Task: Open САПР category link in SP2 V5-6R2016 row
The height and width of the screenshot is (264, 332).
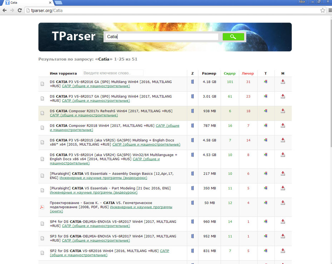Action: coord(109,253)
